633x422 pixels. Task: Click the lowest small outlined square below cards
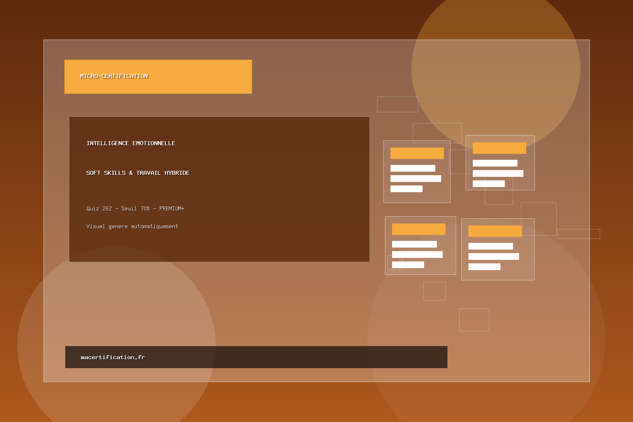(x=474, y=320)
